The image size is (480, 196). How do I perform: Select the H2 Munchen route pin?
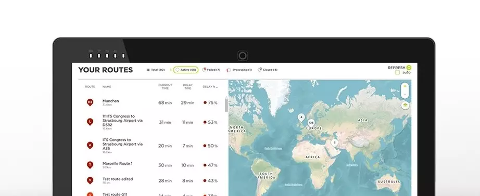click(90, 102)
